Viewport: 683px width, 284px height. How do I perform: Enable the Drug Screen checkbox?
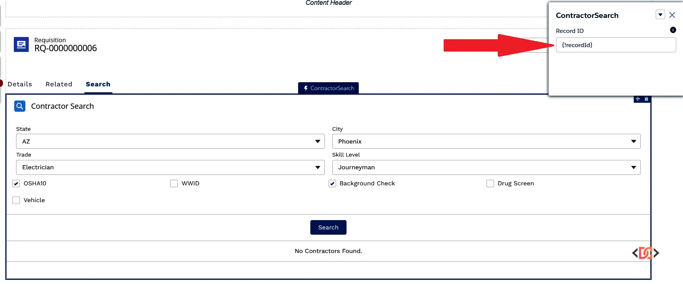490,183
